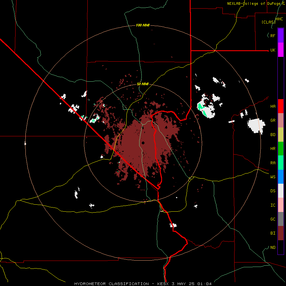
Task: Click the UK legend label
Action: click(x=273, y=50)
